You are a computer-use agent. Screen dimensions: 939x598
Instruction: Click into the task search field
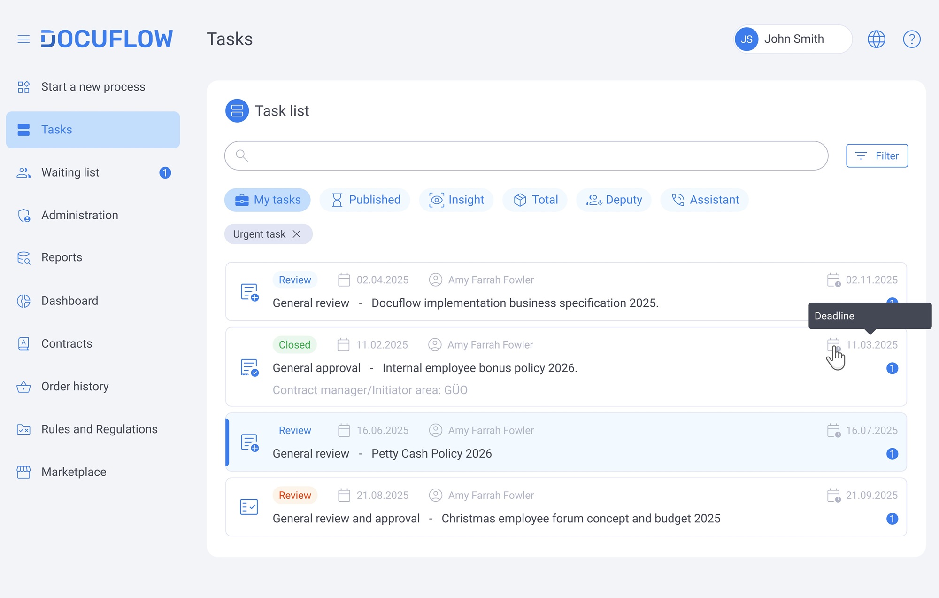click(x=535, y=155)
